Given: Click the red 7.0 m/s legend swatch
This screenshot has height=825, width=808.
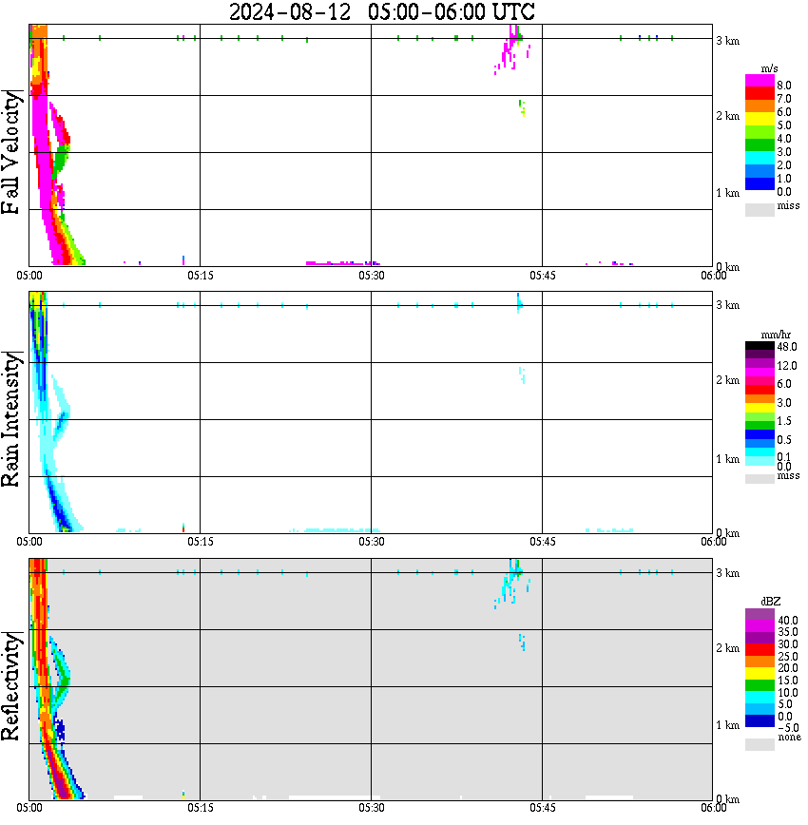Looking at the screenshot, I should (760, 94).
